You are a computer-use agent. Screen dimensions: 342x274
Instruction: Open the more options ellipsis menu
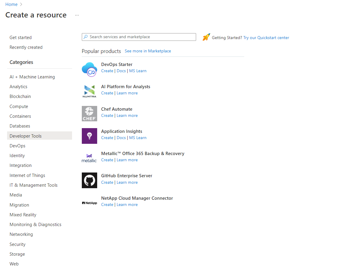[77, 15]
